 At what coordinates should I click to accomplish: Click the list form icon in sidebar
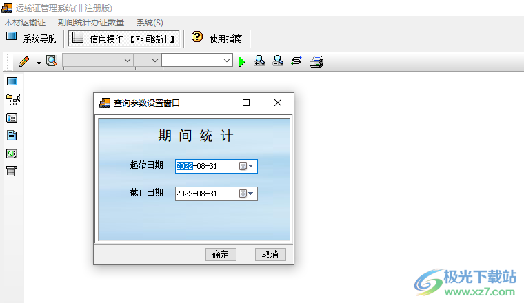12,118
